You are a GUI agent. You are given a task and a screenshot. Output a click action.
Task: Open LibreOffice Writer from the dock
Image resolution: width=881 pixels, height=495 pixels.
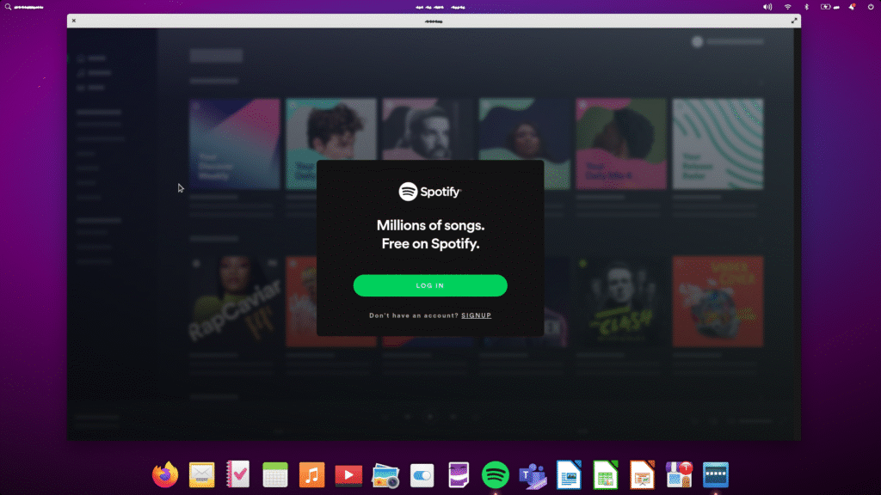pyautogui.click(x=569, y=474)
